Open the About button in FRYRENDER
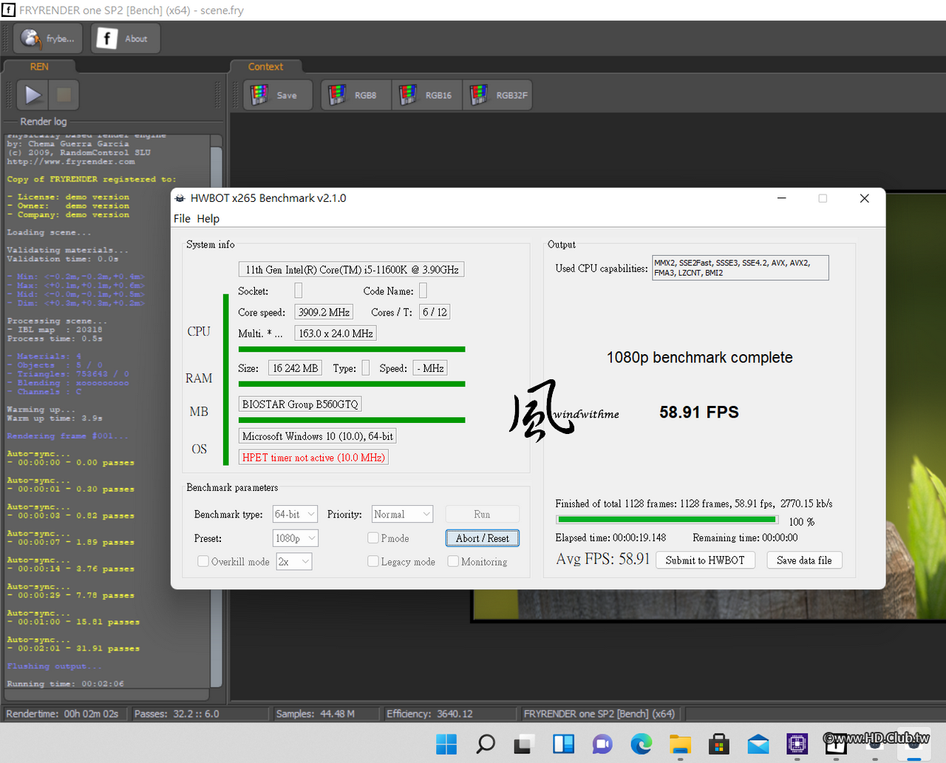This screenshot has width=946, height=763. [126, 38]
